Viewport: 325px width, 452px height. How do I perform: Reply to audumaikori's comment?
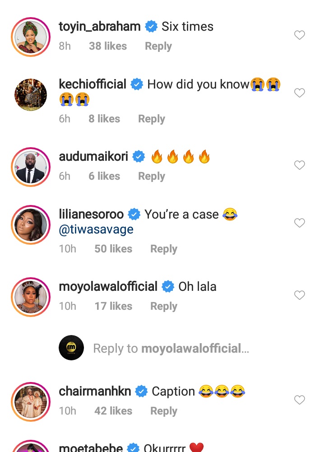[x=151, y=176]
